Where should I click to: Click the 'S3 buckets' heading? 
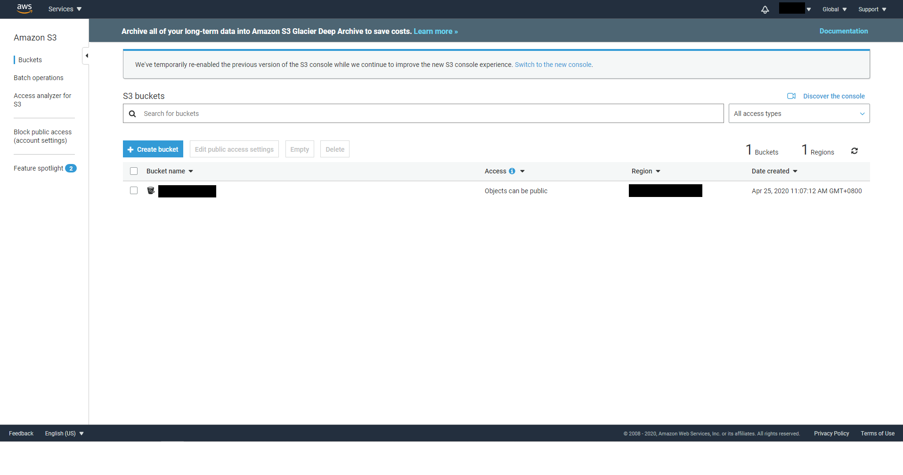coord(144,96)
